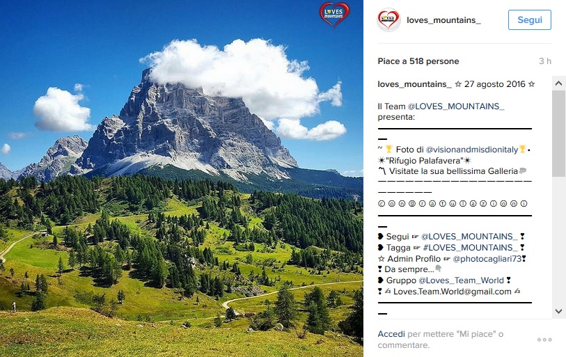Click the mountain photo
Image resolution: width=566 pixels, height=357 pixels.
[x=182, y=178]
